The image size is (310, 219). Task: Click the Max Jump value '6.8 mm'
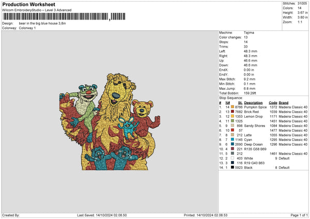250,88
